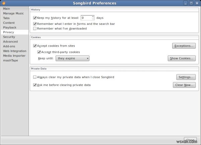Uncheck Accept cookies from sites

click(35, 46)
